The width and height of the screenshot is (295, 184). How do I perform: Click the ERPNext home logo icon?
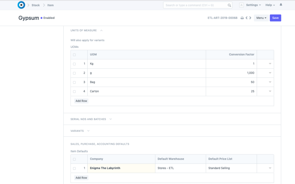pyautogui.click(x=22, y=5)
